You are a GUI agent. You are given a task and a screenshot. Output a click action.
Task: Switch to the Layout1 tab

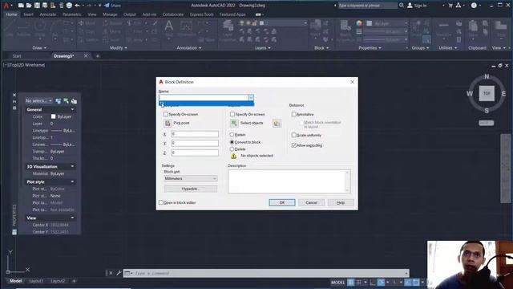coord(36,281)
